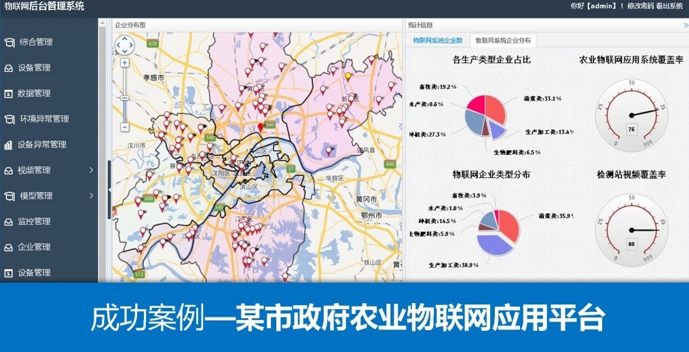Screen dimensions: 689x352
Task: Click the red highlighted map marker
Action: [260, 128]
